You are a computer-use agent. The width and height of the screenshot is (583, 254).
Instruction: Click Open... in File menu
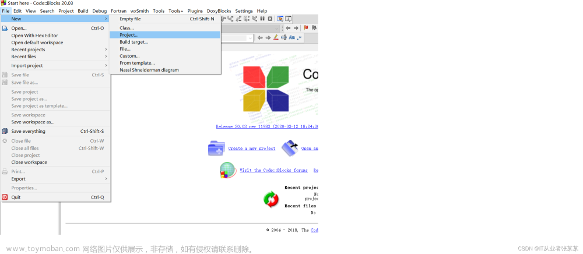click(56, 28)
